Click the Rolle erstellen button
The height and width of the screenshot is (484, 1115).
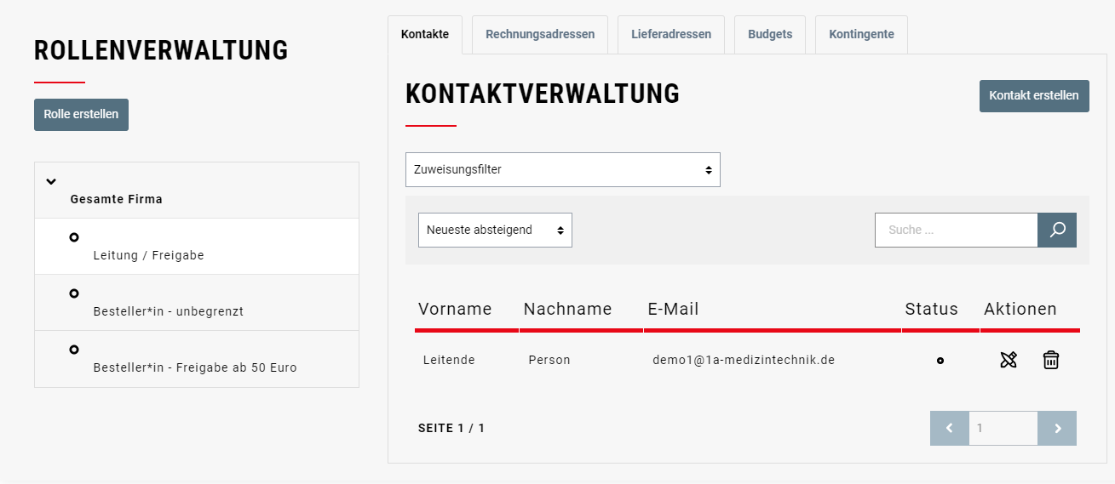pyautogui.click(x=81, y=115)
